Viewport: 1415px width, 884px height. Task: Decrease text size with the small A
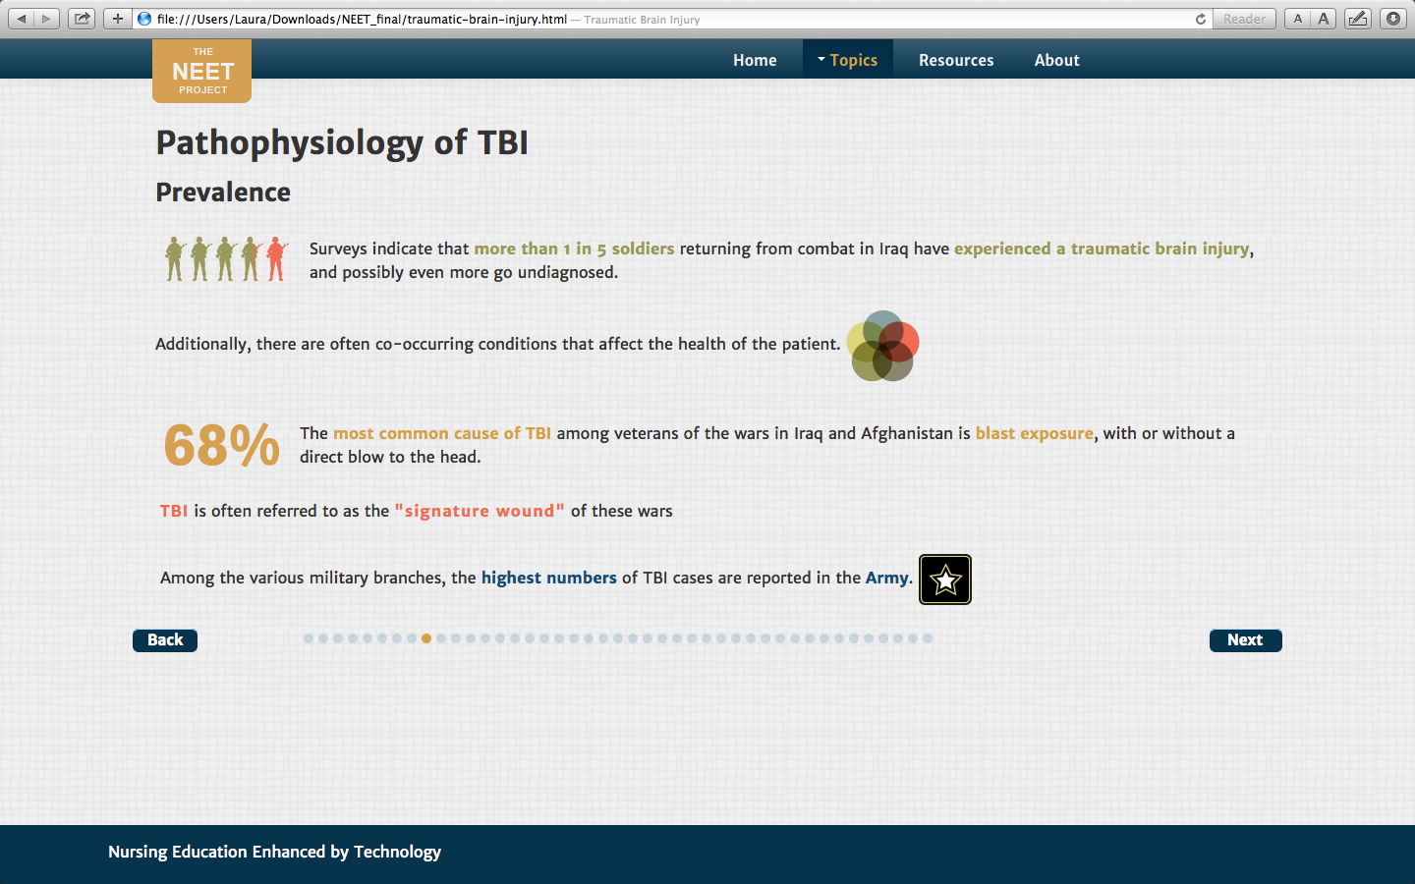1297,19
